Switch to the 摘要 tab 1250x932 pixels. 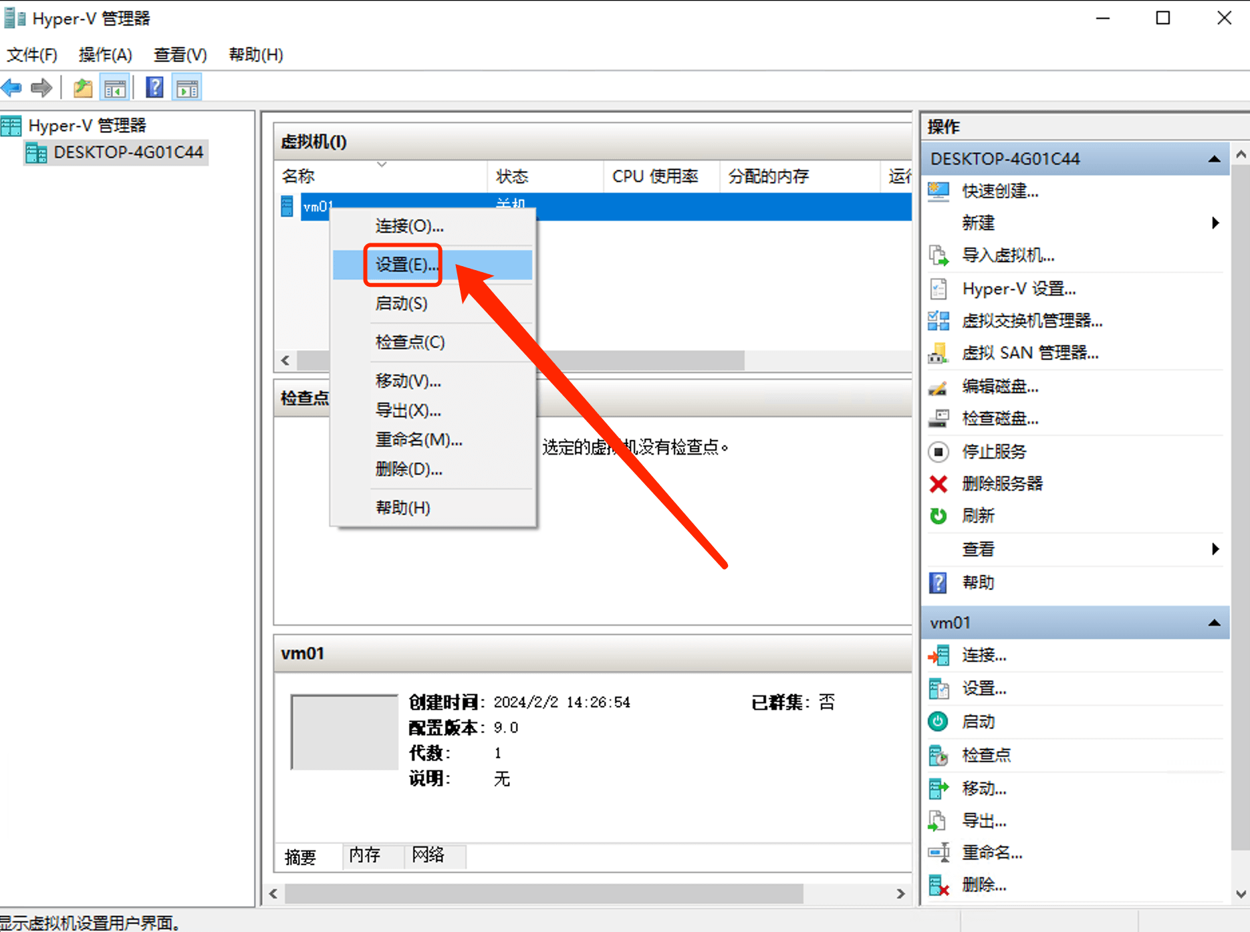pos(308,857)
